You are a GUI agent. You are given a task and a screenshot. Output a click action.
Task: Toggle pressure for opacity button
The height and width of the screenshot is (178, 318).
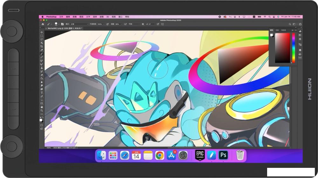[x=107, y=24]
